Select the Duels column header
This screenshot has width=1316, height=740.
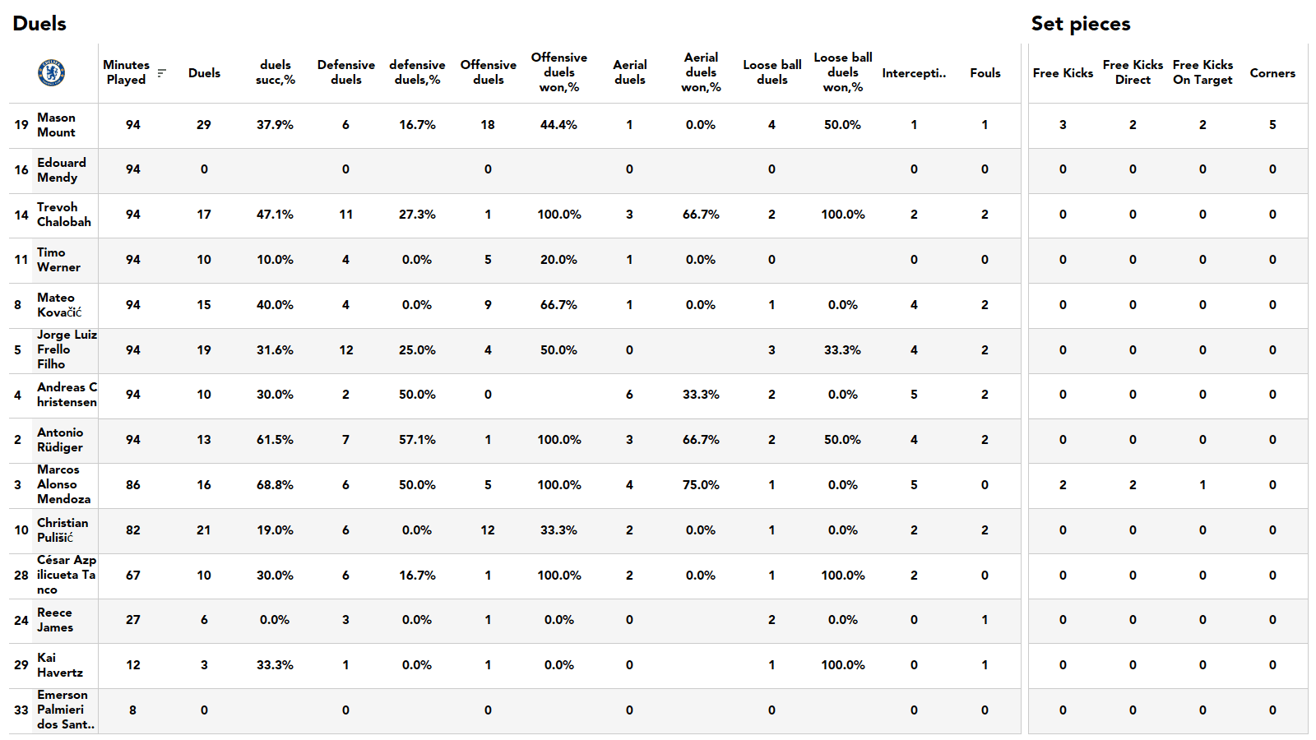tap(204, 73)
